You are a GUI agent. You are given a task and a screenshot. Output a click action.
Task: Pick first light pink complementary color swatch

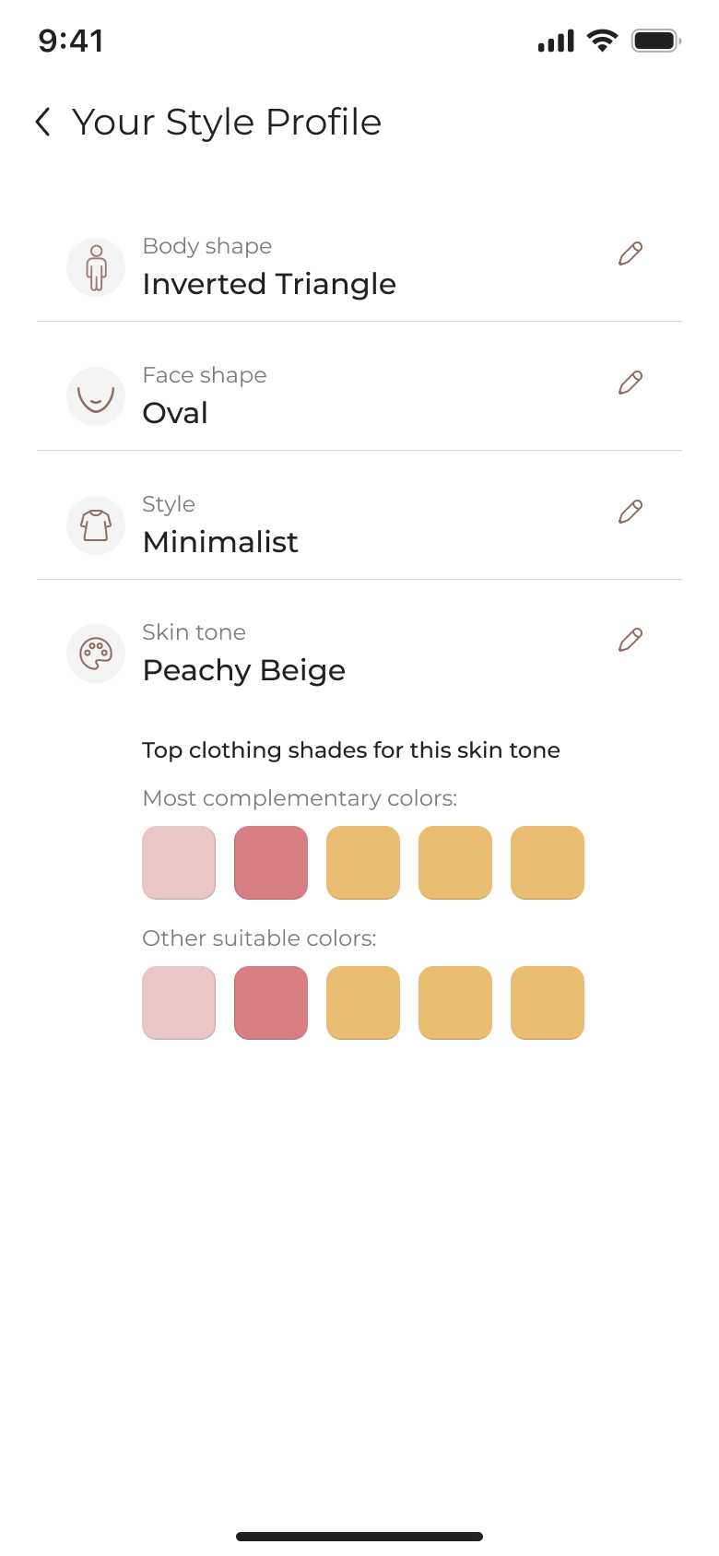[179, 863]
